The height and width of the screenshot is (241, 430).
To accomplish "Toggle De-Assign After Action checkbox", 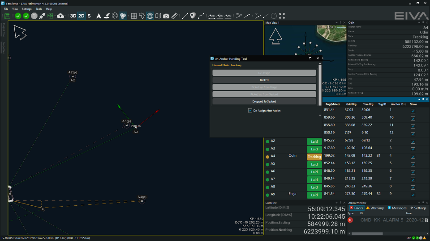I will coord(250,110).
